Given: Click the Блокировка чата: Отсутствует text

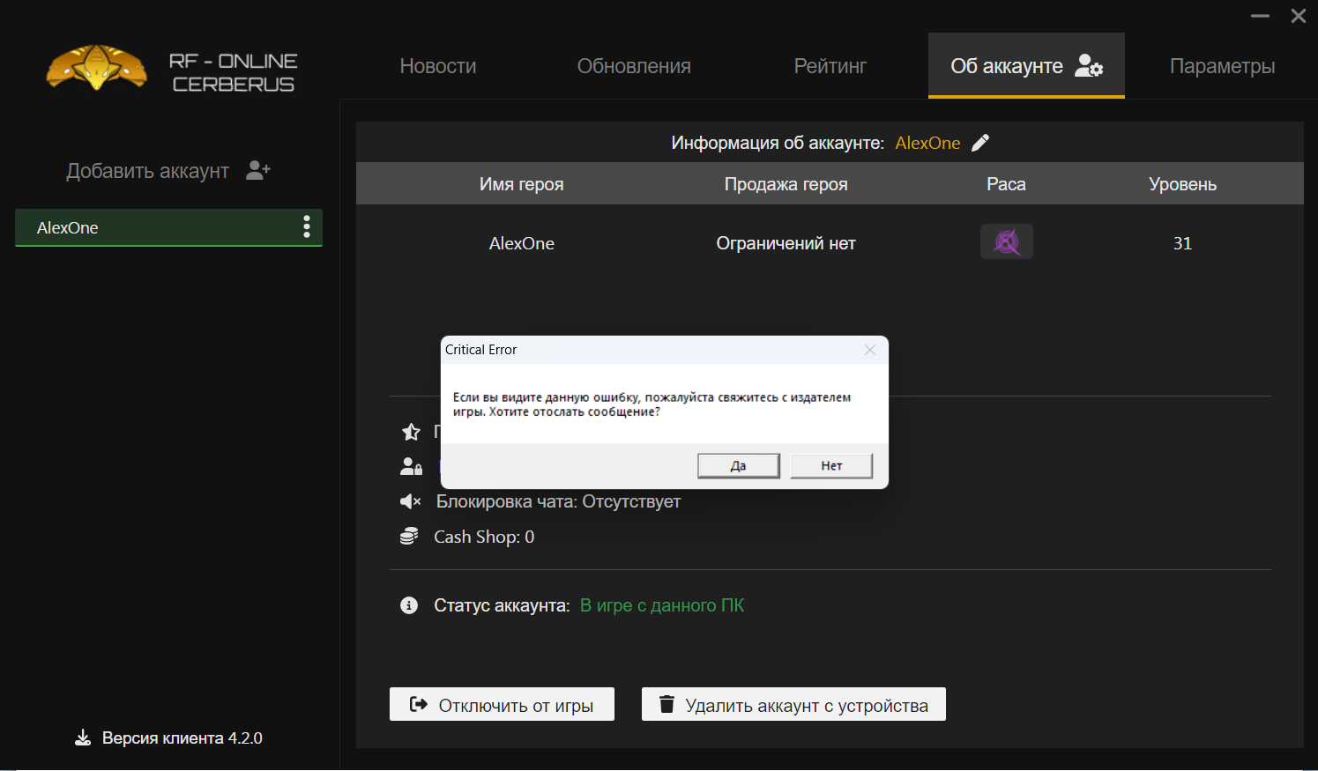Looking at the screenshot, I should click(x=558, y=501).
